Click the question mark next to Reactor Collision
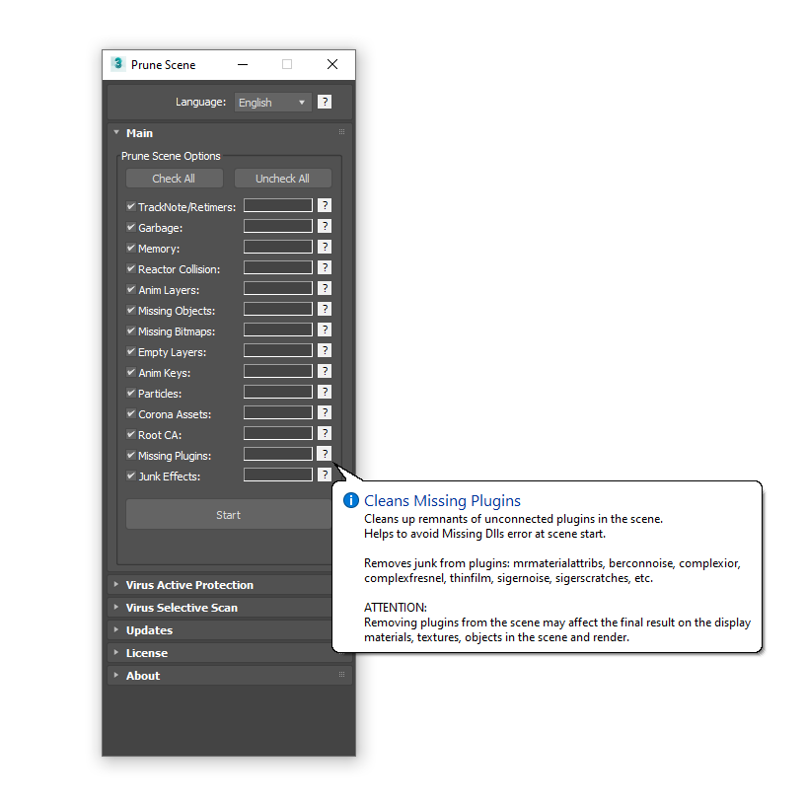806x806 pixels. (325, 267)
